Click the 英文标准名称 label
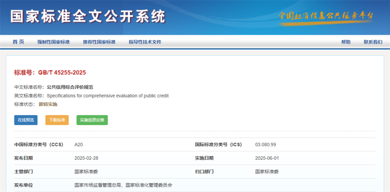Viewport: 390px width, 192px height. [29, 96]
